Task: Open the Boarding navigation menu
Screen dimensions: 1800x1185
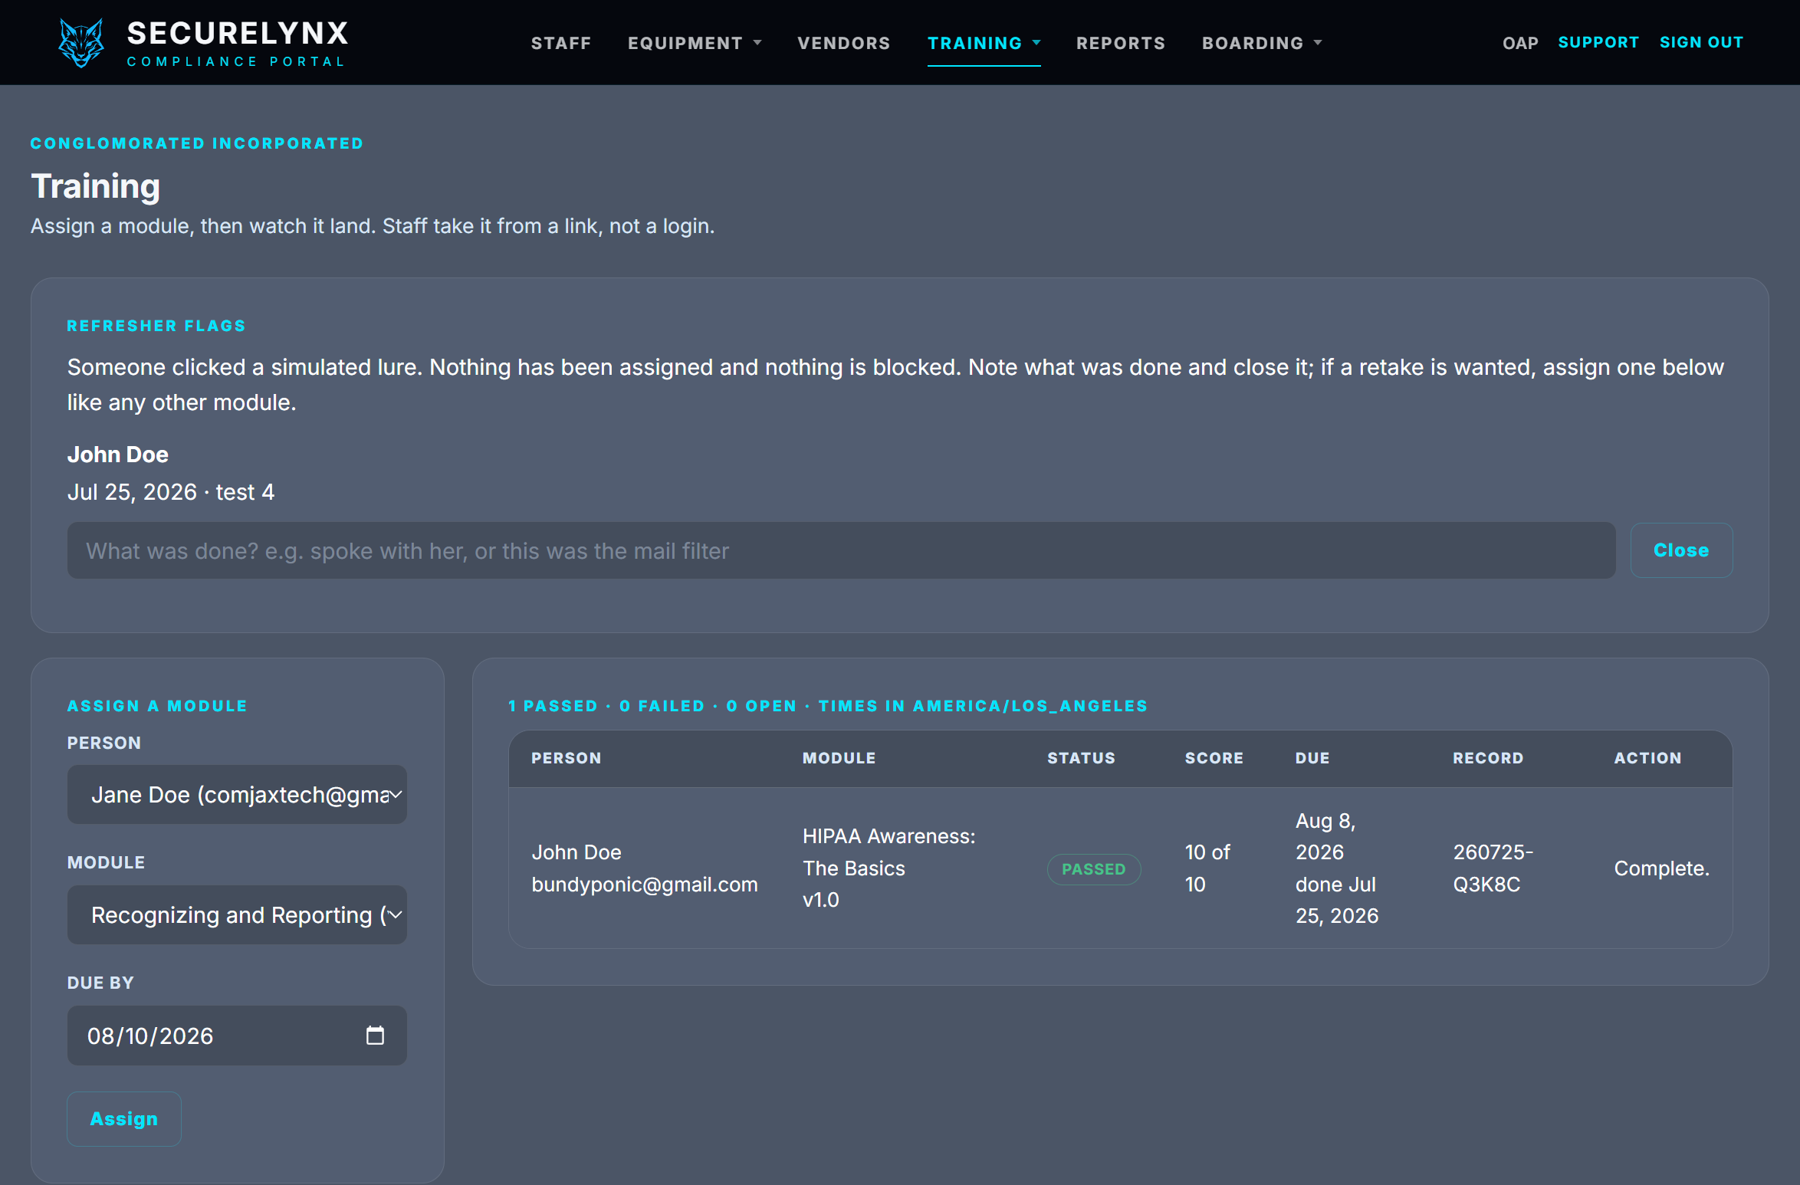Action: pyautogui.click(x=1261, y=43)
